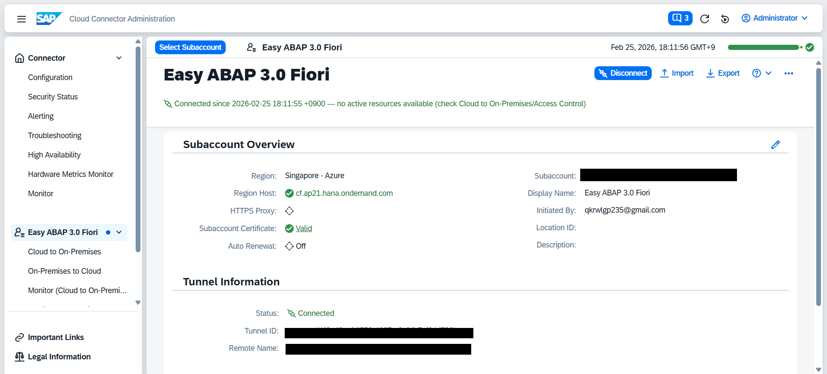Viewport: 827px width, 374px height.
Task: Open Important Links
Action: 56,337
